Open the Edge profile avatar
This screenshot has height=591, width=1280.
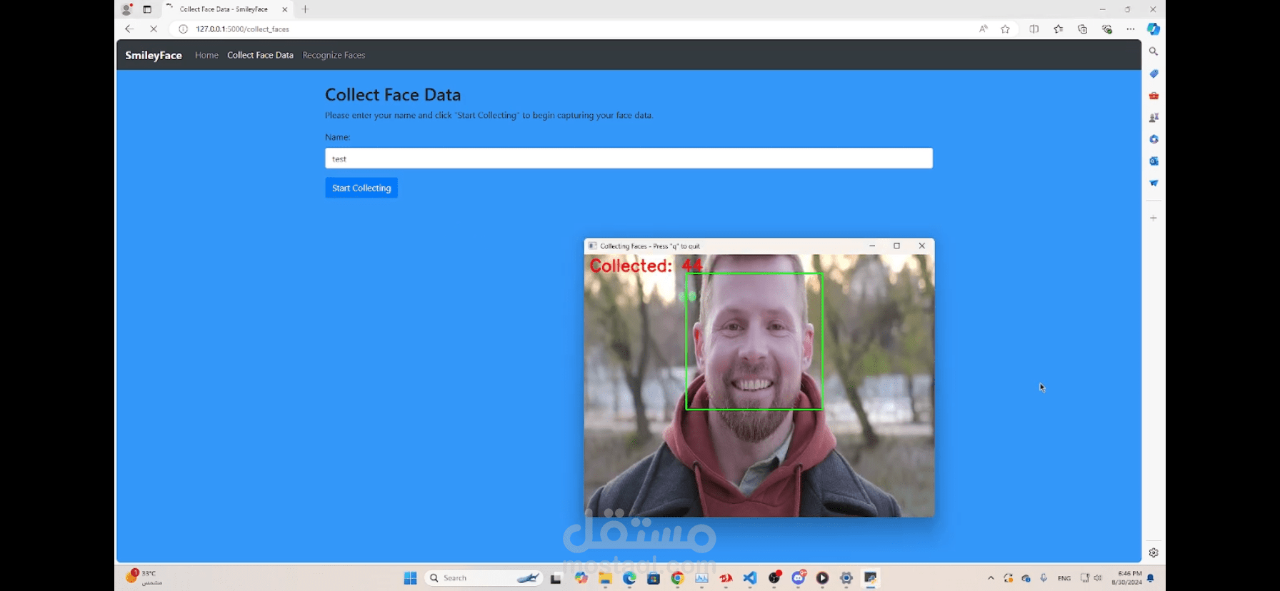click(x=127, y=9)
